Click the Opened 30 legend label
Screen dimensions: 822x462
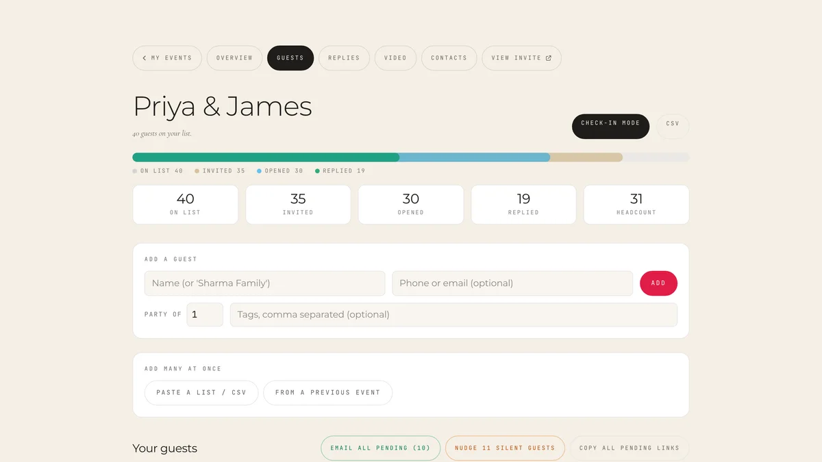pyautogui.click(x=280, y=171)
